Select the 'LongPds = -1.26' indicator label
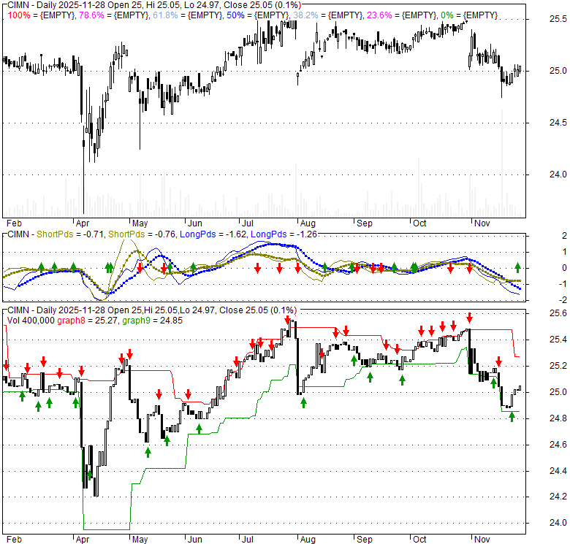Viewport: 570px width, 544px height. pyautogui.click(x=284, y=234)
